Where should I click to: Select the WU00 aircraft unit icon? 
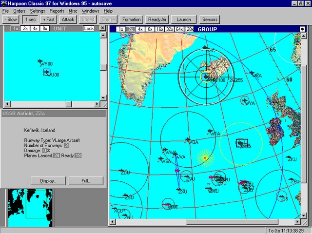47,72
